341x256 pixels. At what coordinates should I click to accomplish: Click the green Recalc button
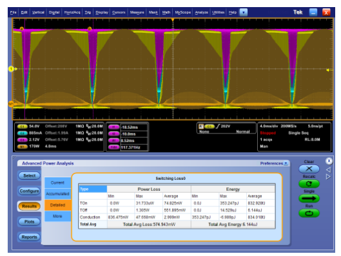point(309,184)
